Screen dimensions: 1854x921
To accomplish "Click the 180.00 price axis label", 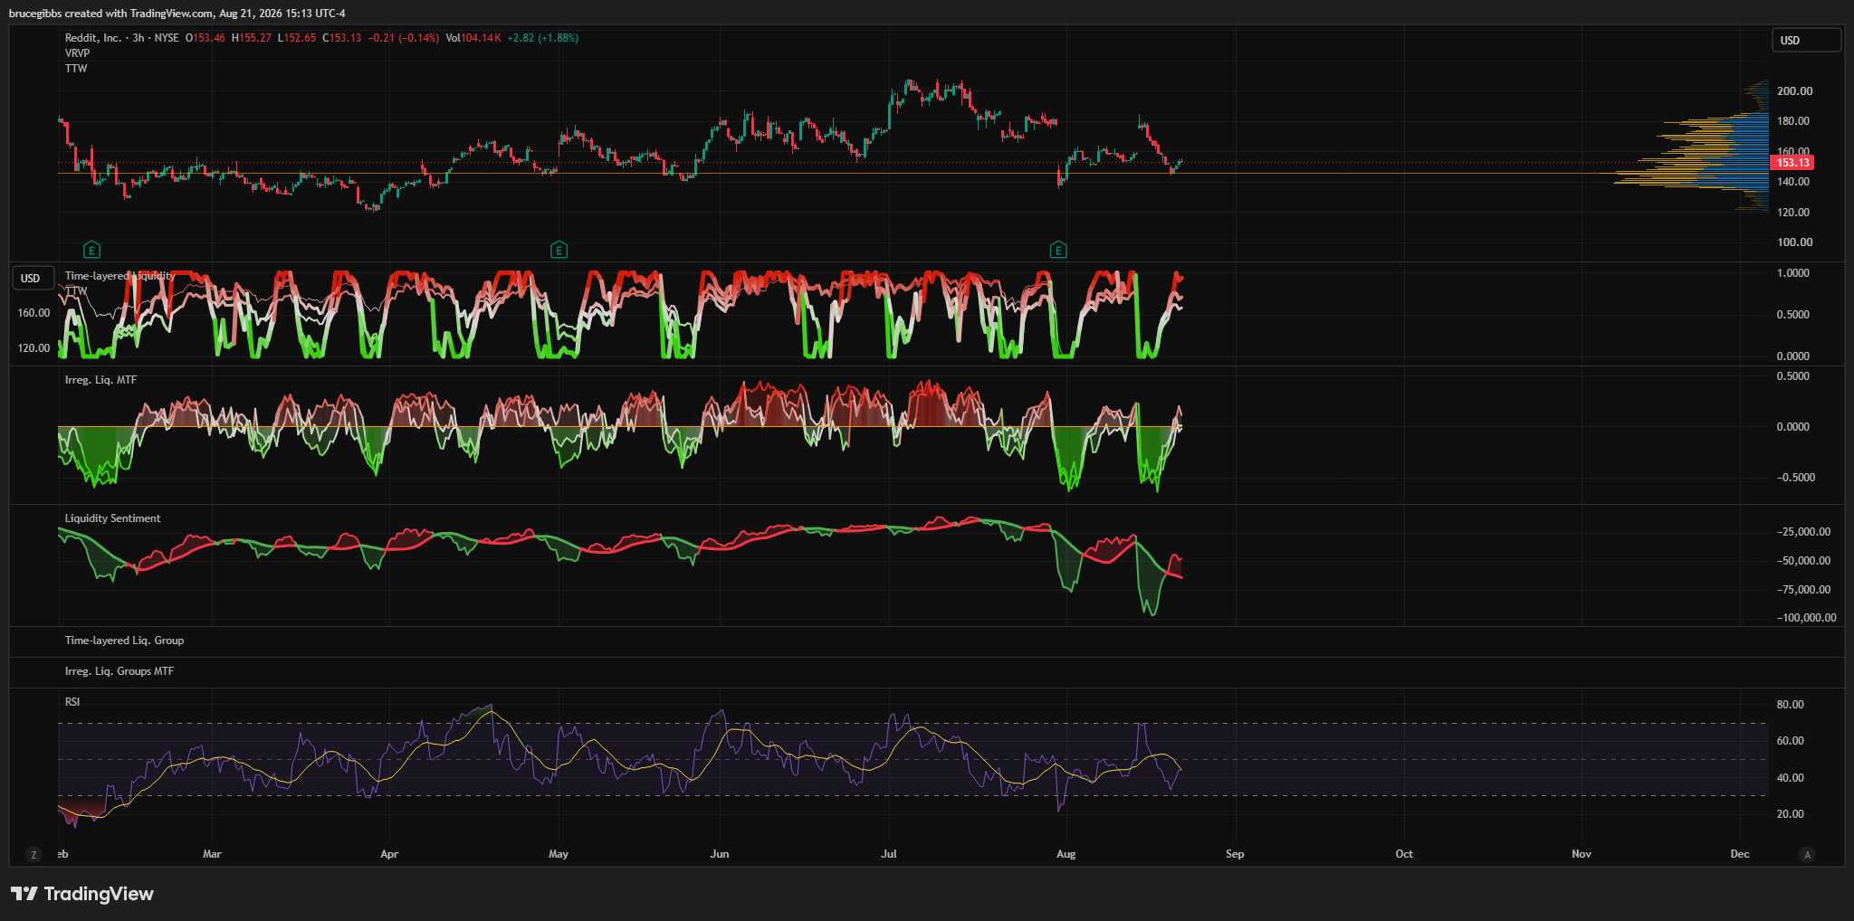I will click(x=1793, y=121).
